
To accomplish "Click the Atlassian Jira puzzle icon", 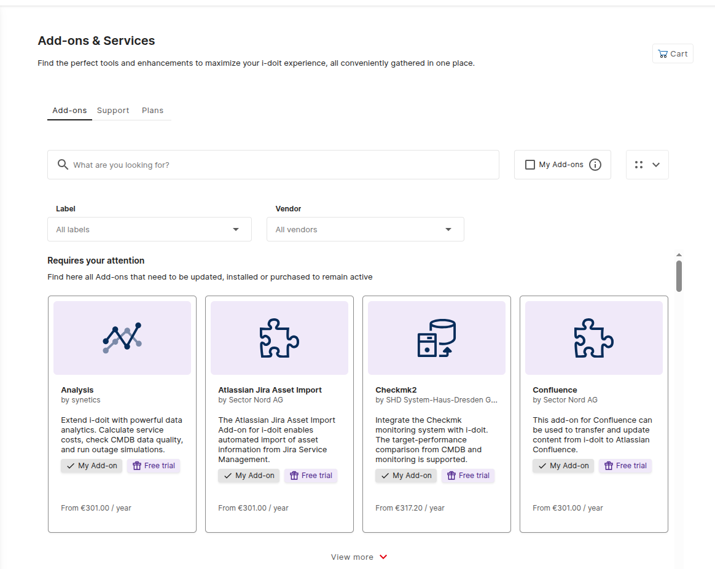I will (279, 338).
